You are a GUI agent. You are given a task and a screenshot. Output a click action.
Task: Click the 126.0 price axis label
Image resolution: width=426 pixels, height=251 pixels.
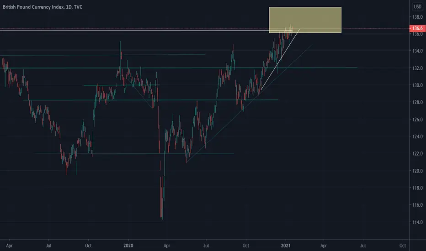418,120
